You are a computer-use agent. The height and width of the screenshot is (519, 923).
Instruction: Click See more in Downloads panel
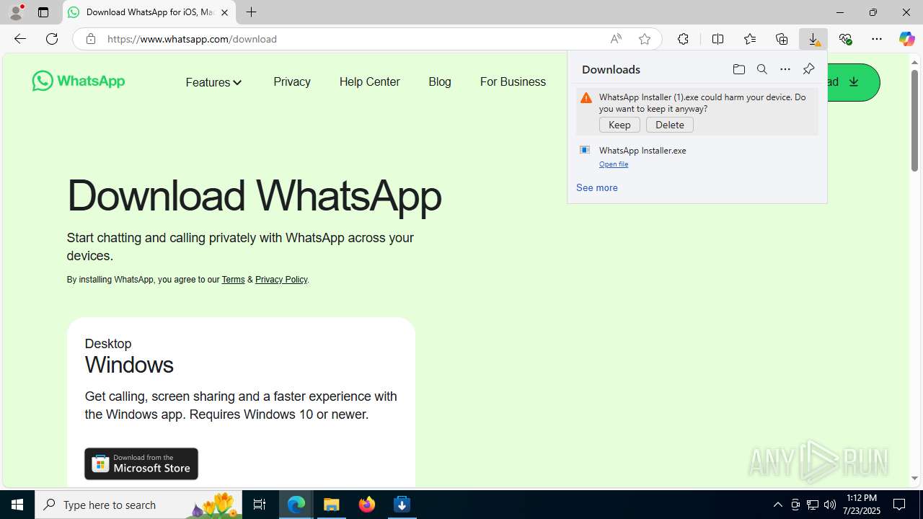coord(596,187)
